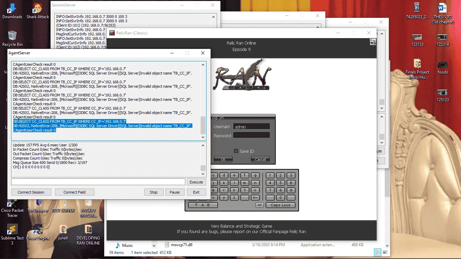This screenshot has height=259, width=461.
Task: Click the '59 items' status bar text
Action: [x=116, y=253]
